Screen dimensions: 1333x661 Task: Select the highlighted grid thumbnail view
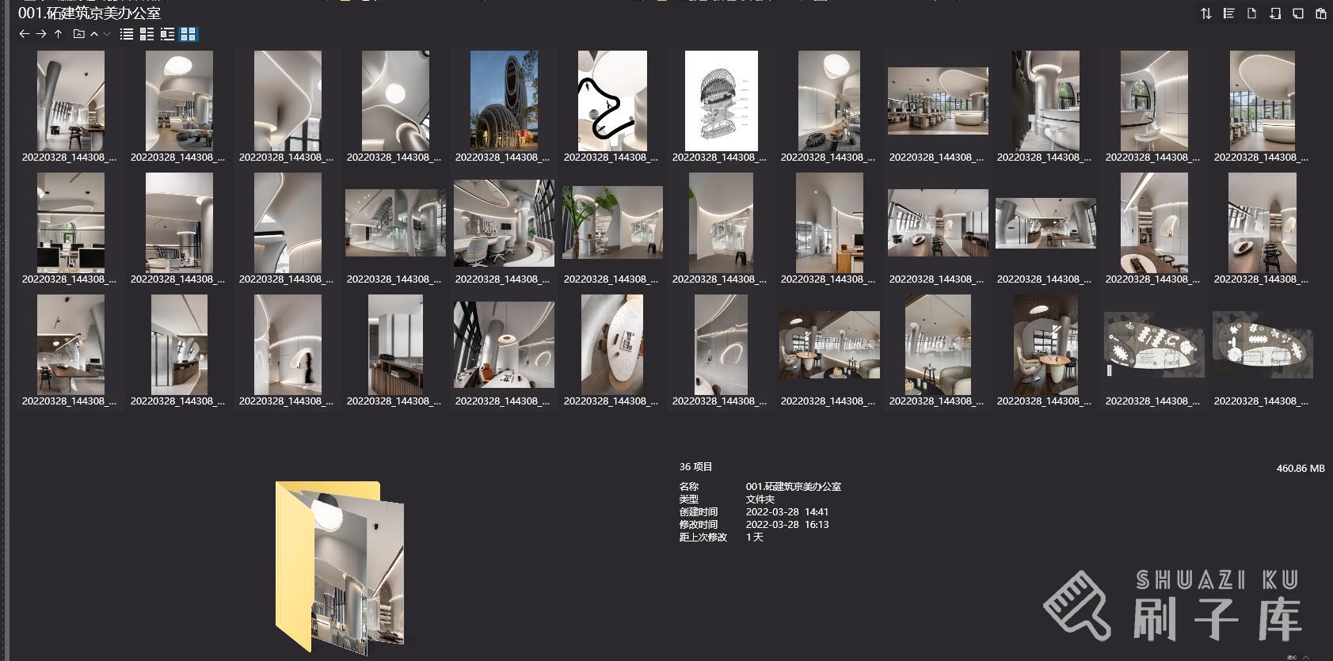pos(189,34)
